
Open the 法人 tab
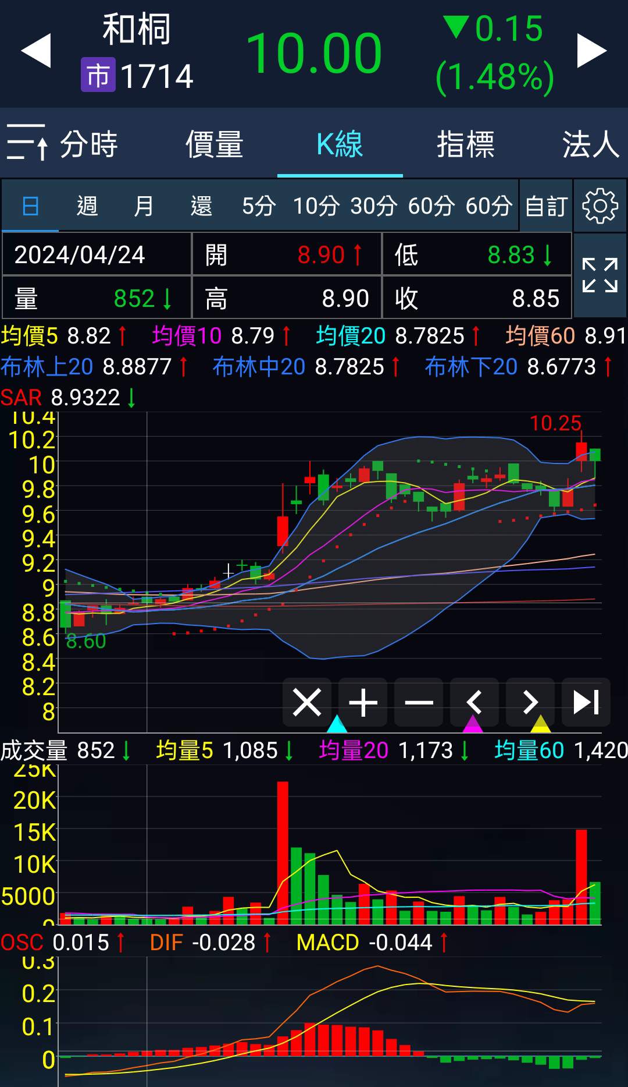[x=590, y=144]
